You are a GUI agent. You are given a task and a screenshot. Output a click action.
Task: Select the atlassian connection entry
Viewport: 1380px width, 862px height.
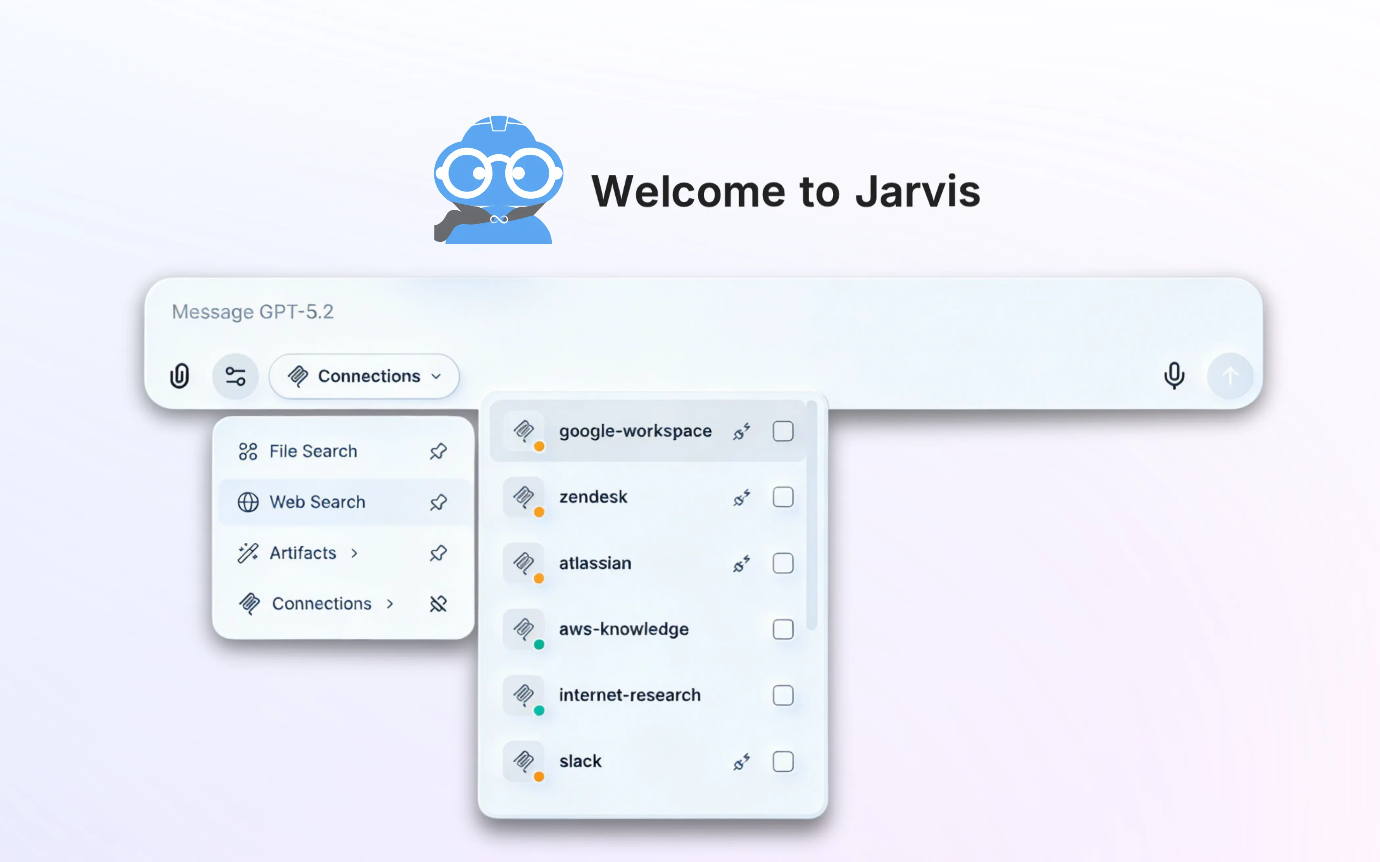pyautogui.click(x=595, y=563)
